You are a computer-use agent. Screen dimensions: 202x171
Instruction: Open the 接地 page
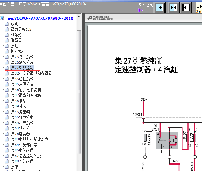[x=14, y=46]
